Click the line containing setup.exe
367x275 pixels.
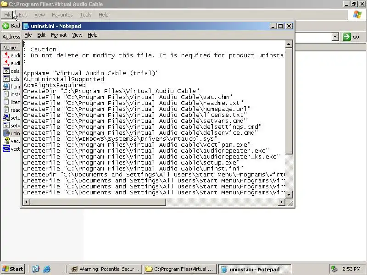pyautogui.click(x=131, y=163)
